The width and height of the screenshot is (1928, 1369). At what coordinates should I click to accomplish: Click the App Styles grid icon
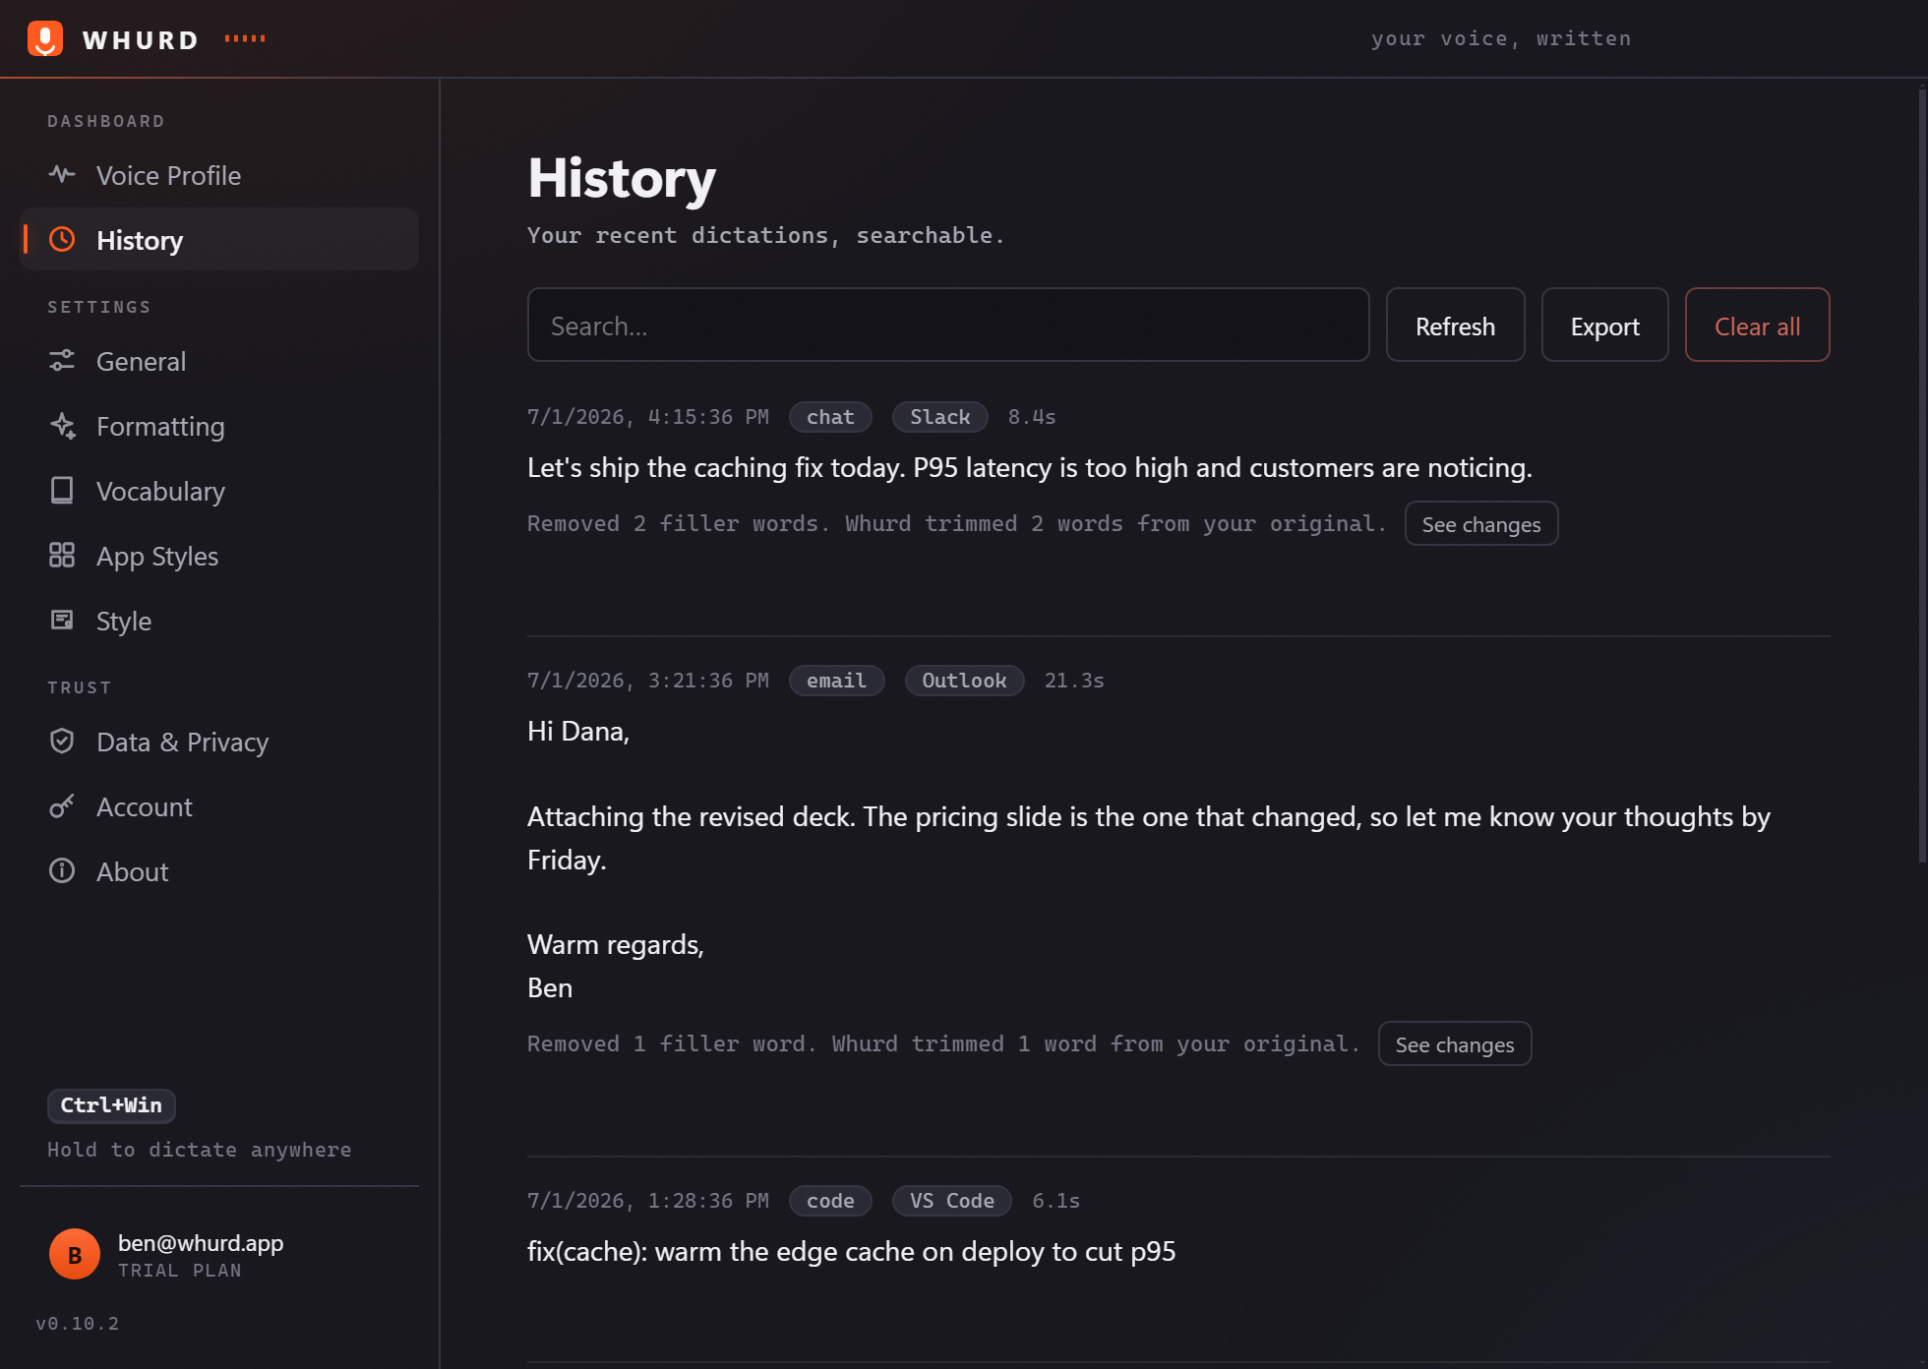click(x=62, y=556)
